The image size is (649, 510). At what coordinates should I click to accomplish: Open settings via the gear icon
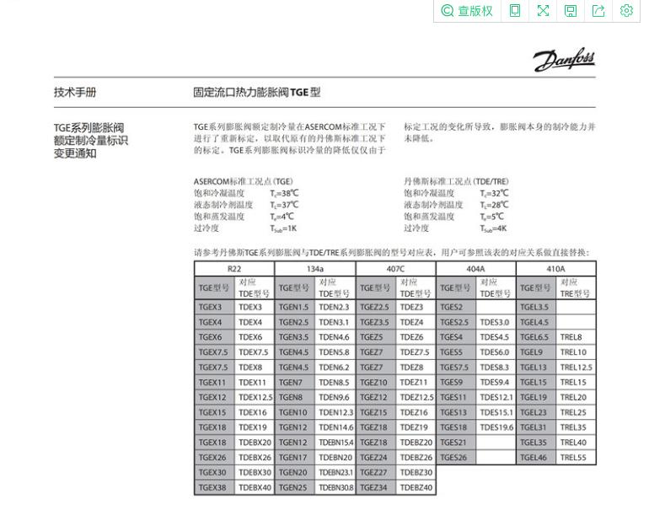[x=626, y=11]
